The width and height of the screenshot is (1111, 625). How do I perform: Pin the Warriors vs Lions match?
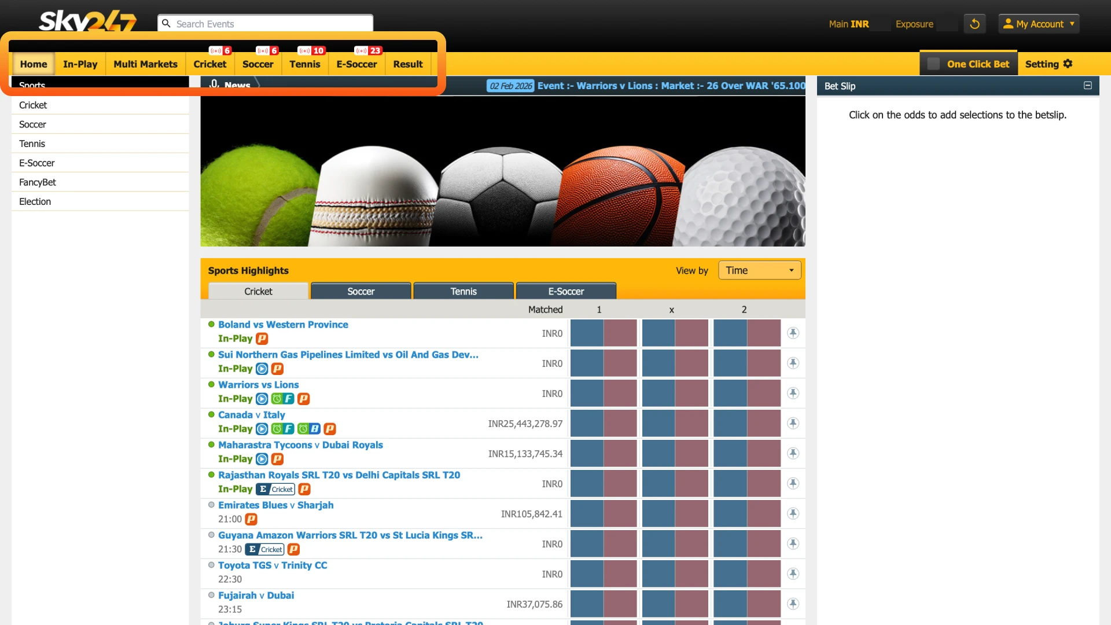click(x=793, y=393)
